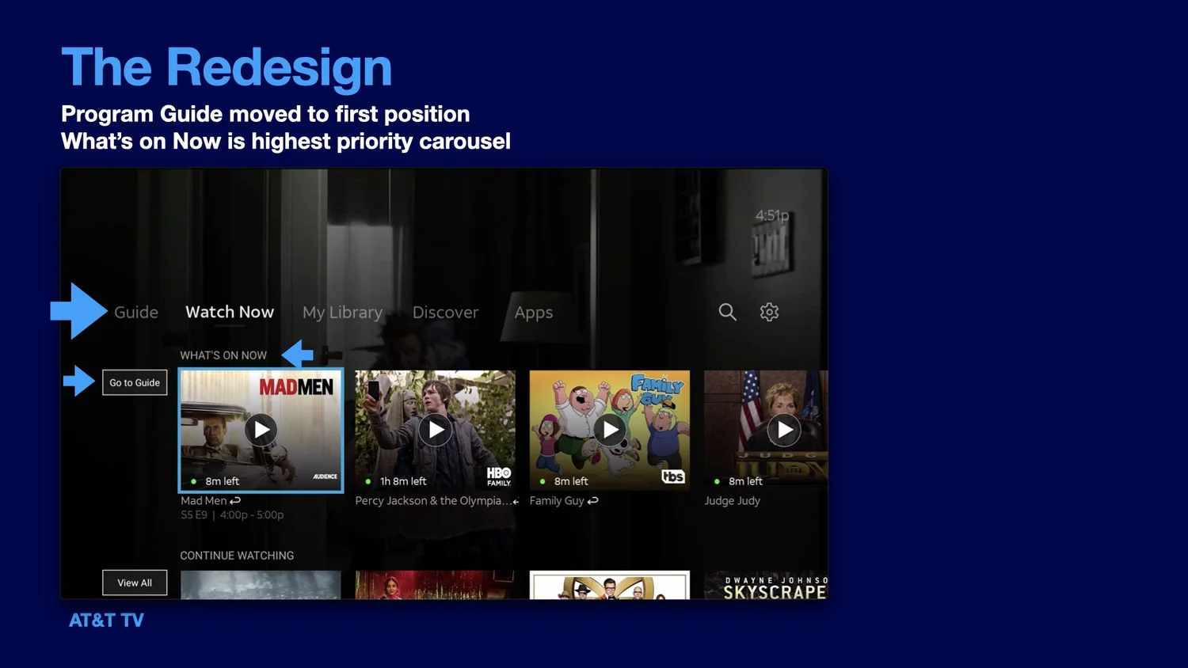Select the first Continue Watching thumbnail

(x=261, y=585)
